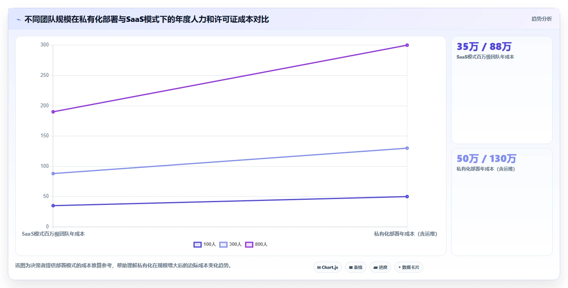Screen dimensions: 568x288
Task: Click the footnote description text
Action: tap(123, 265)
